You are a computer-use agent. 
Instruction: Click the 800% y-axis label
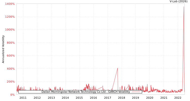coord(11,43)
